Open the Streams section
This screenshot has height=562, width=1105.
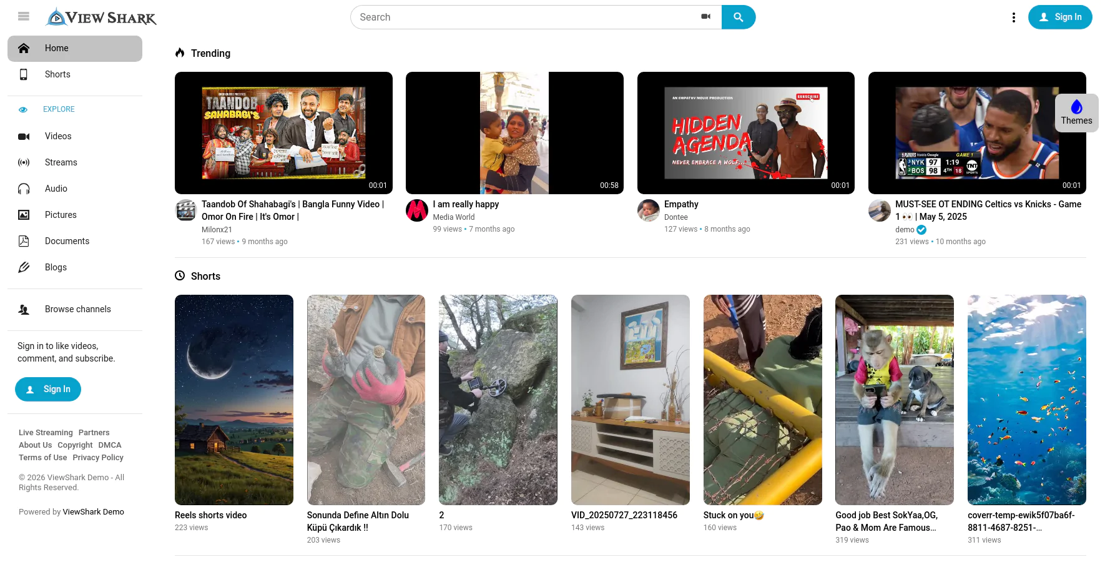click(x=61, y=162)
